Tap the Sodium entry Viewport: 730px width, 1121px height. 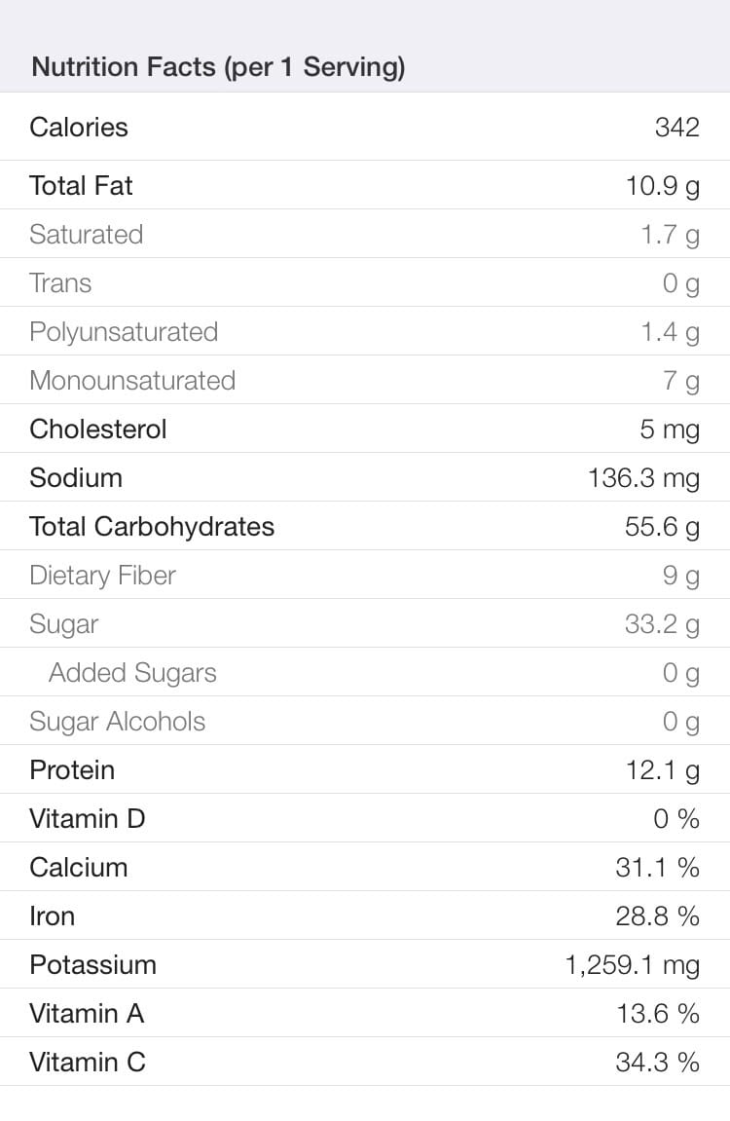pos(365,477)
